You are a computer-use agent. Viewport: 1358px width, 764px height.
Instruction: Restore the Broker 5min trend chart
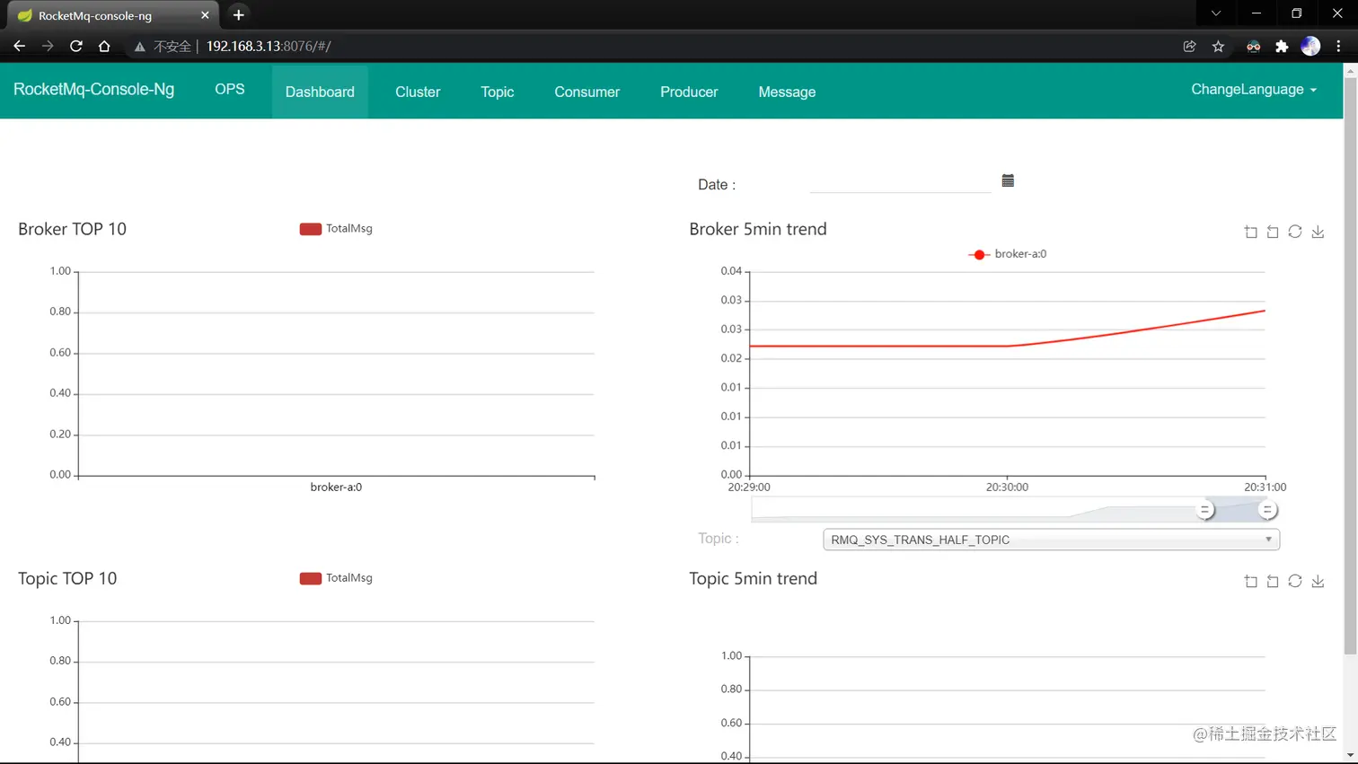[x=1295, y=232]
